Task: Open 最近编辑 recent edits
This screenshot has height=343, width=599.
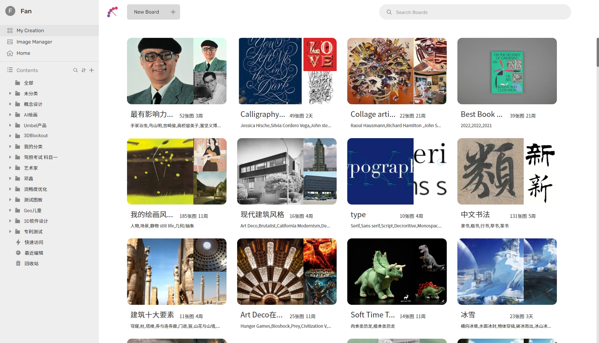Action: 33,253
